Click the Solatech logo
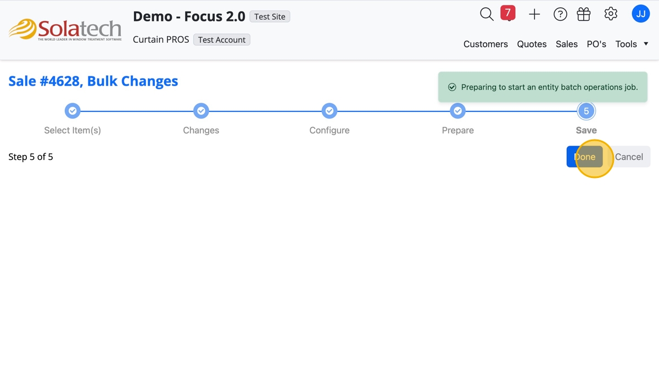The image size is (659, 368). (65, 30)
